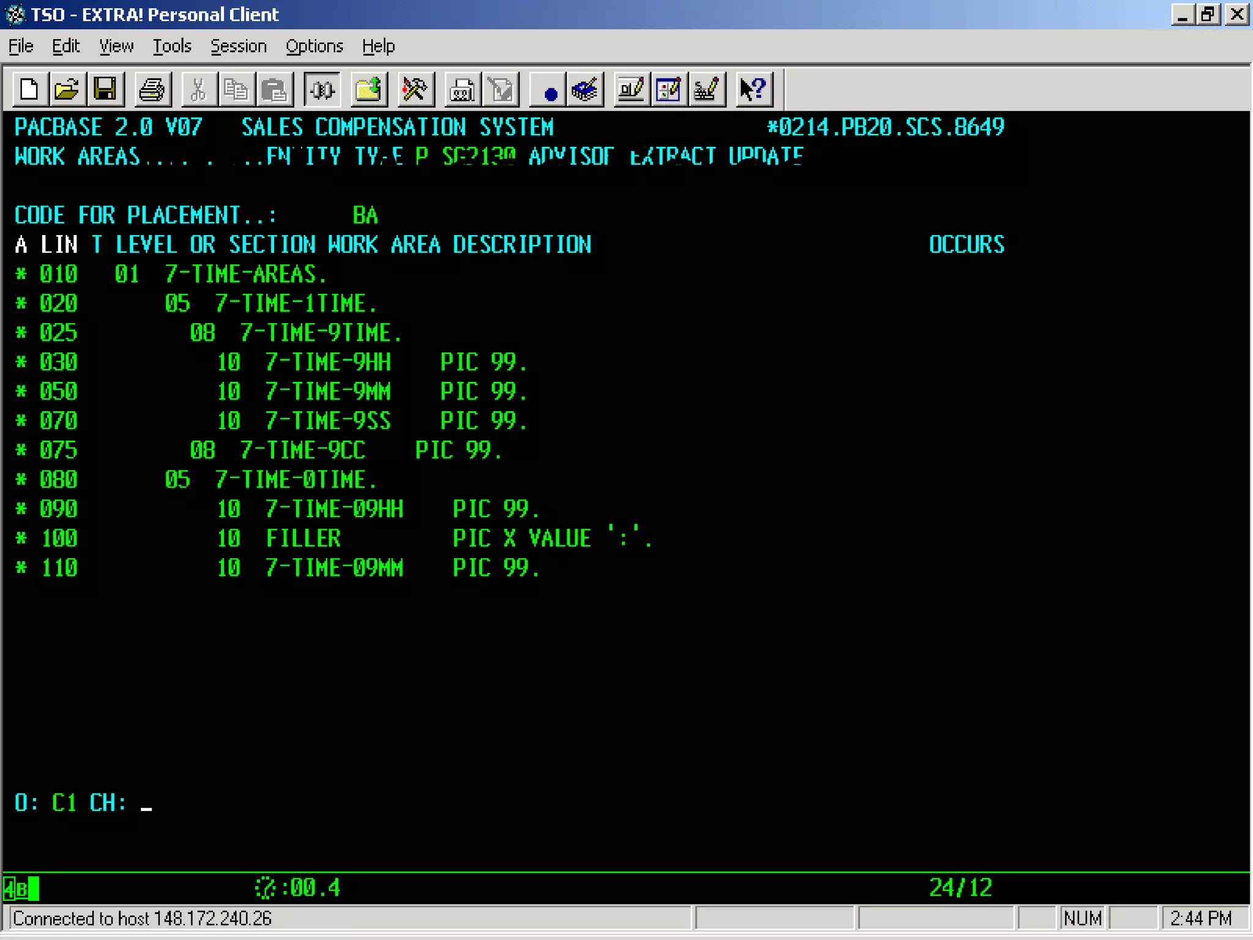
Task: Open the Help menu
Action: (378, 47)
